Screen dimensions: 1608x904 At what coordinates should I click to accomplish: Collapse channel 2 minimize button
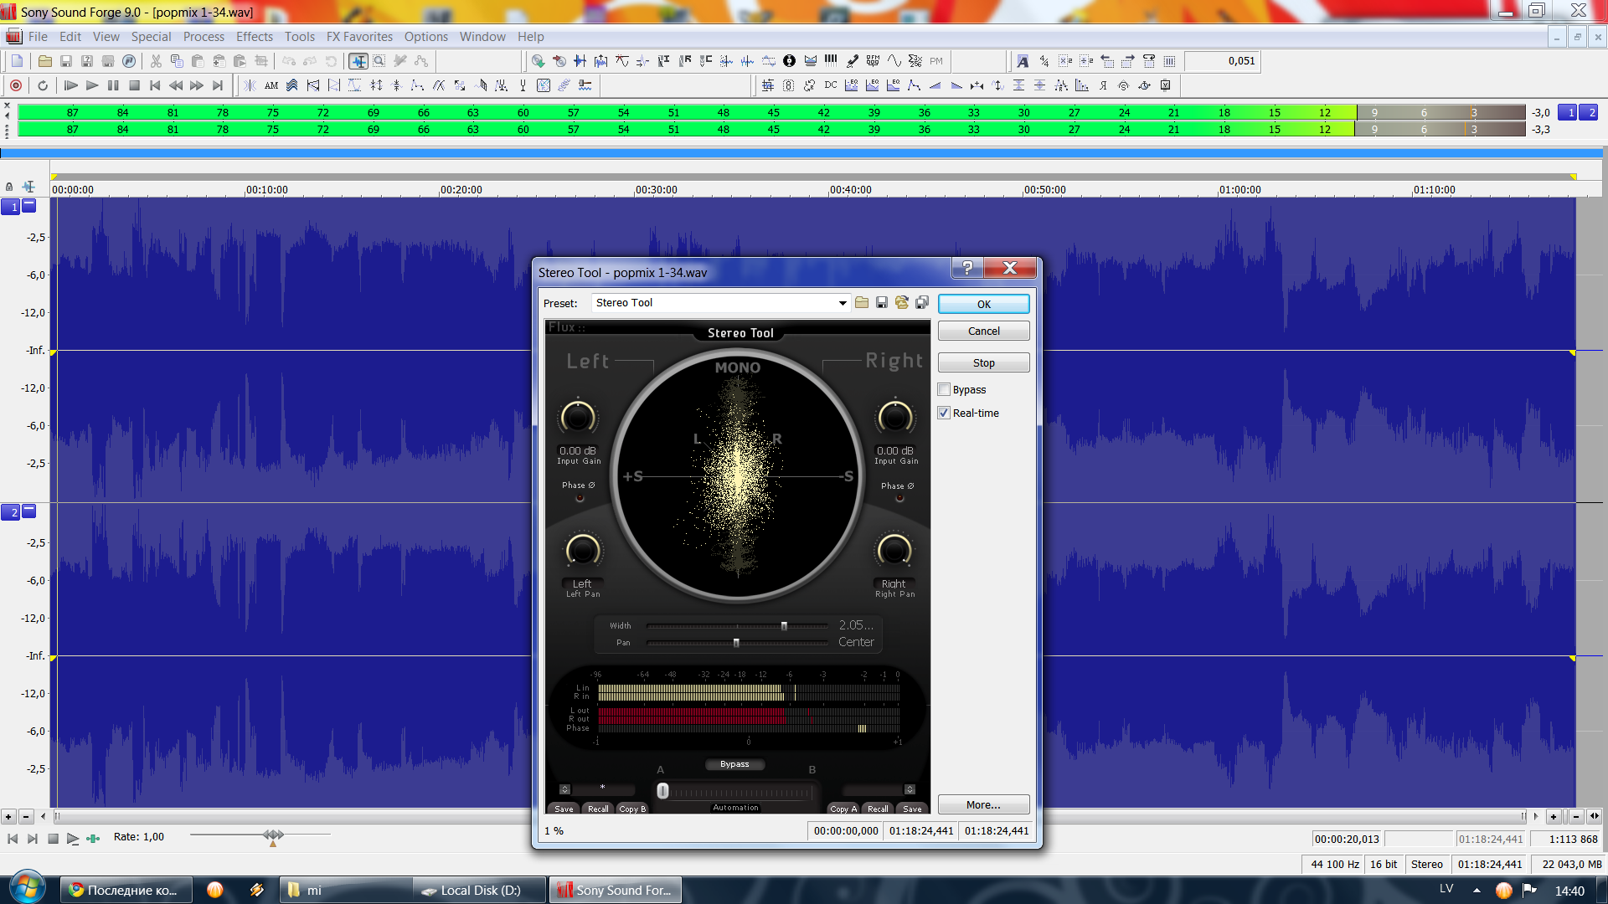[29, 511]
